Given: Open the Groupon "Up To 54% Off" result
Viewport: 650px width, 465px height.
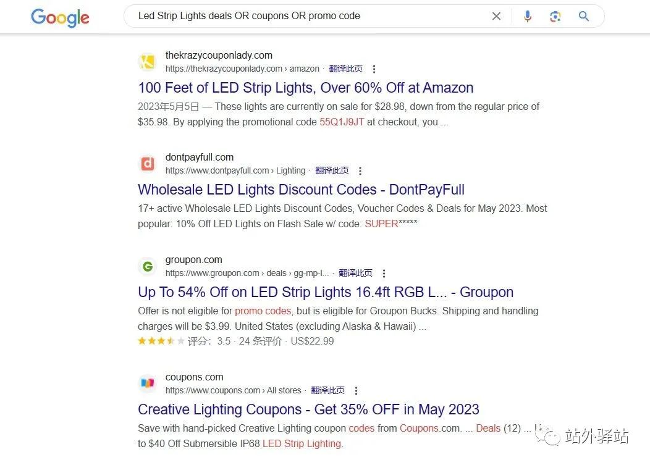Looking at the screenshot, I should click(x=326, y=292).
